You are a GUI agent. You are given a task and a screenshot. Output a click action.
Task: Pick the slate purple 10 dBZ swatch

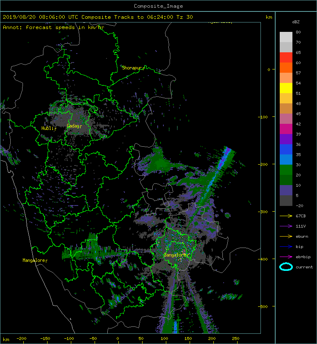click(286, 190)
